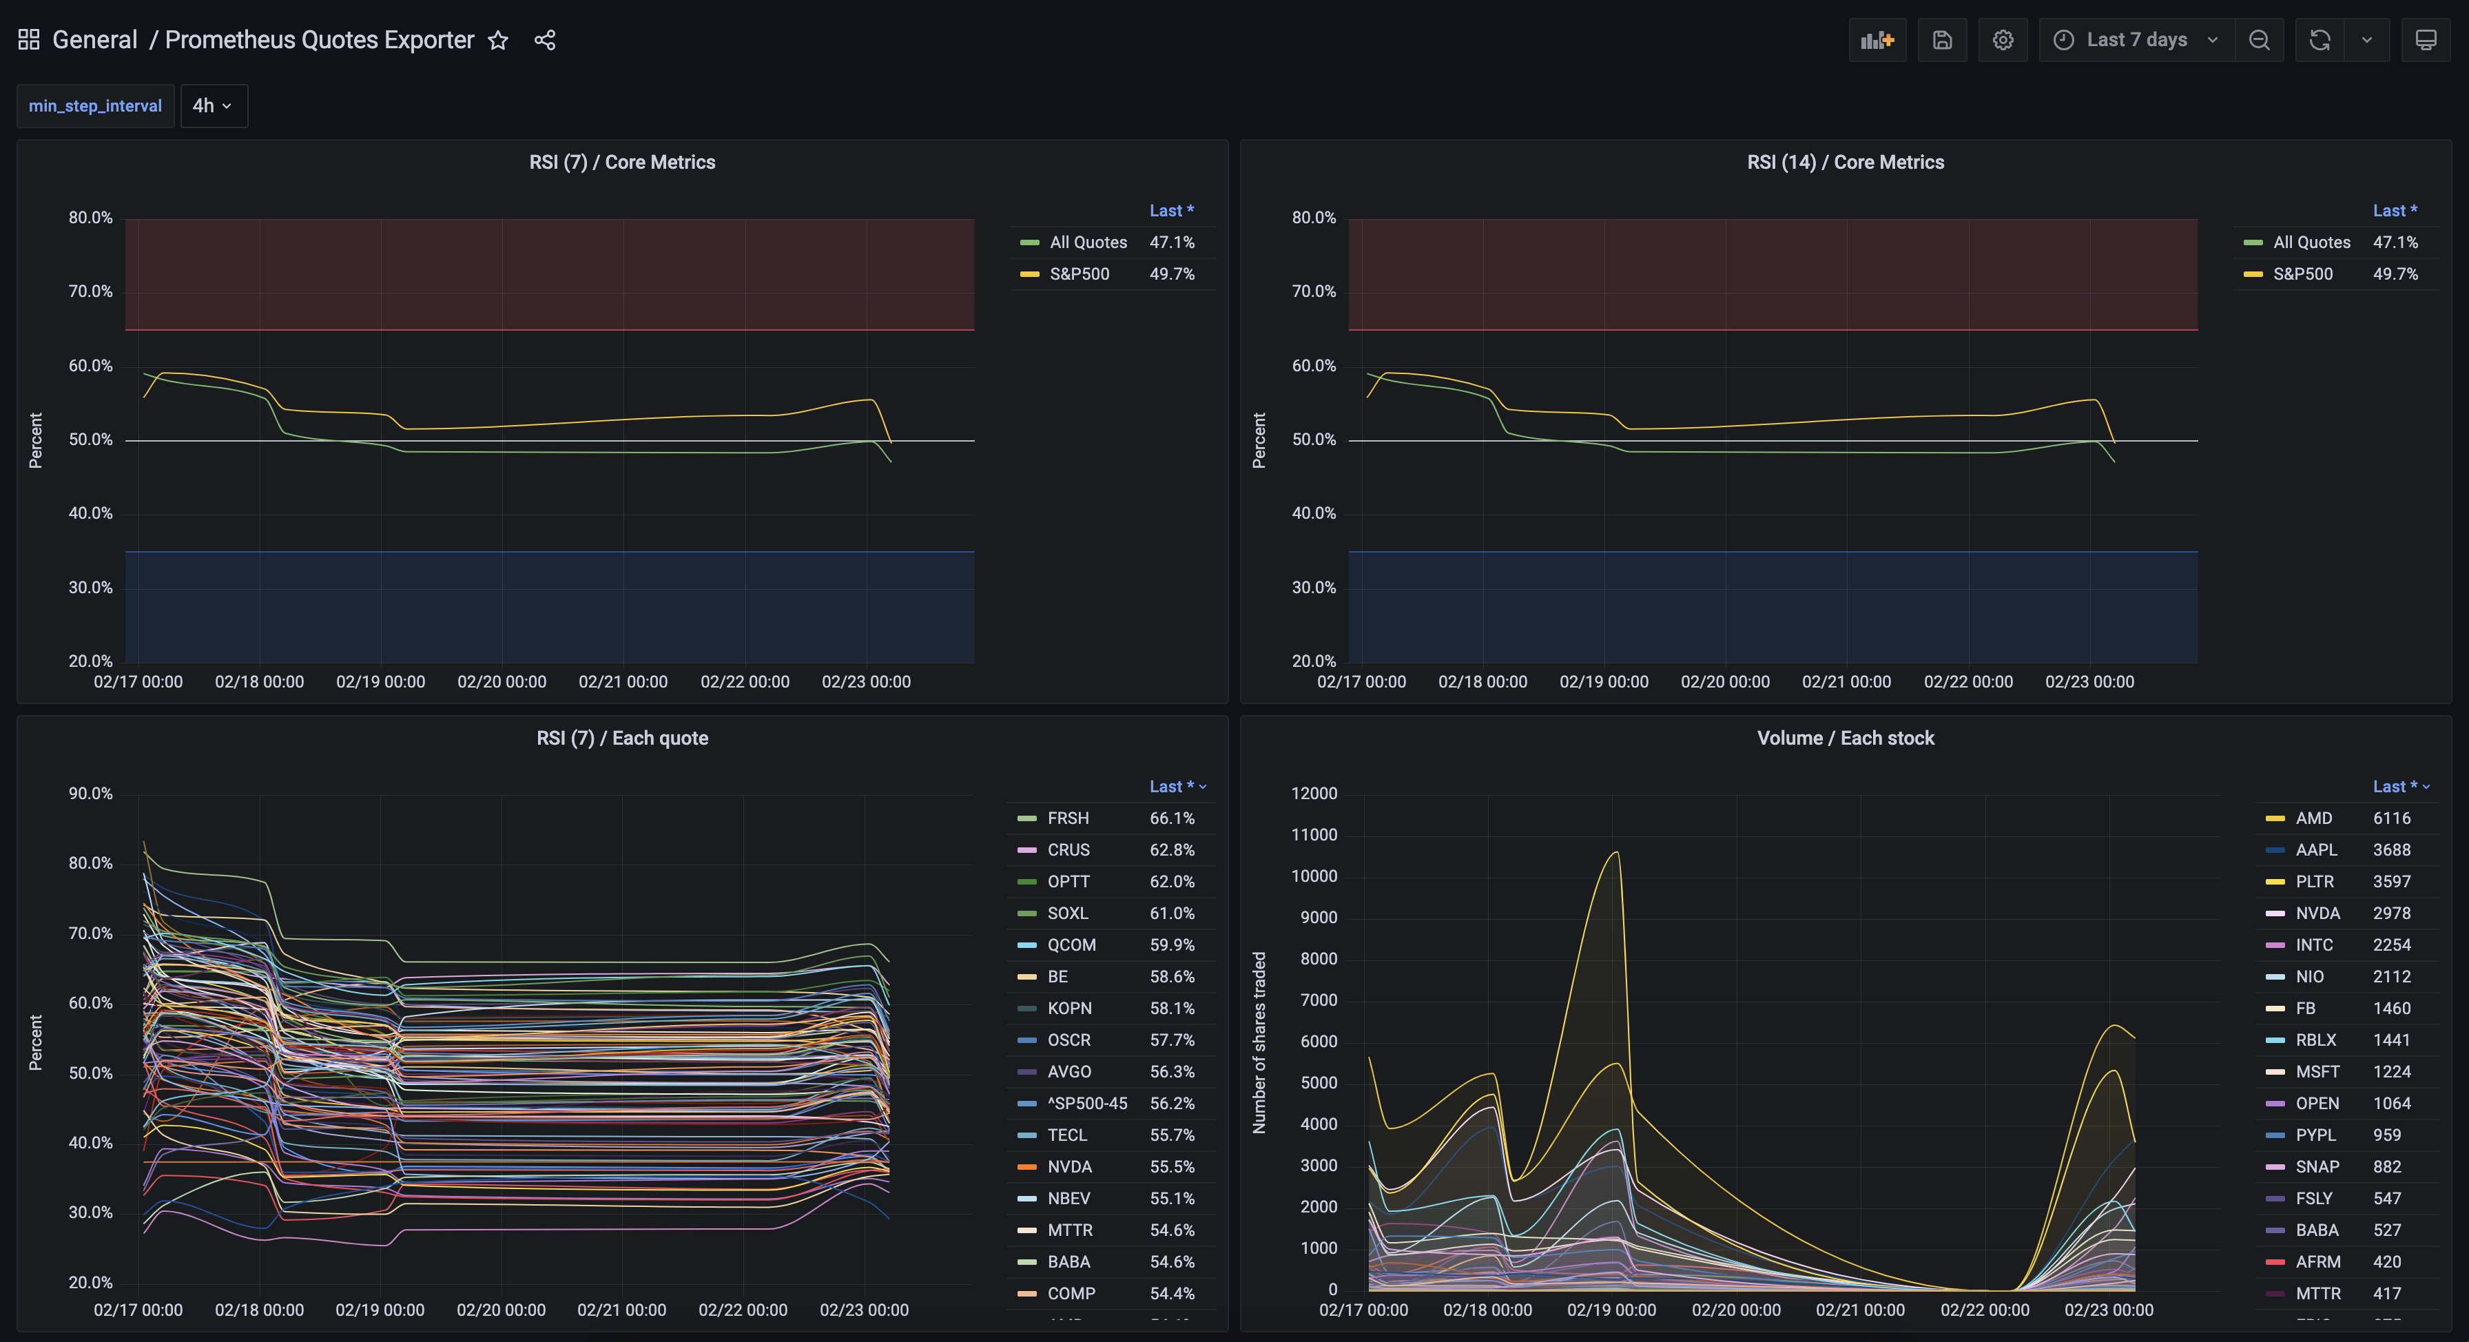Toggle All Quotes series in RSI (7) Core Metrics
This screenshot has height=1342, width=2469.
1088,242
